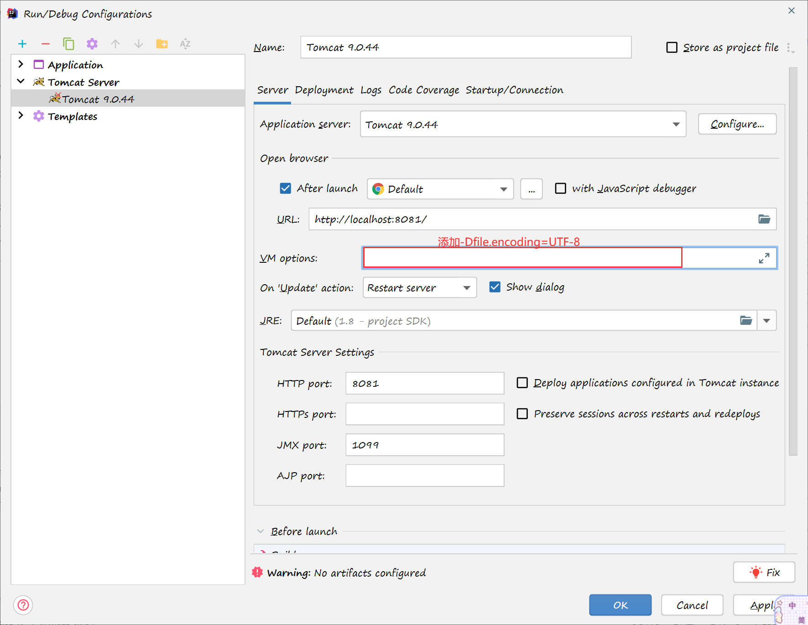Click the Chrome icon in browser dropdown
The image size is (808, 625).
click(378, 189)
